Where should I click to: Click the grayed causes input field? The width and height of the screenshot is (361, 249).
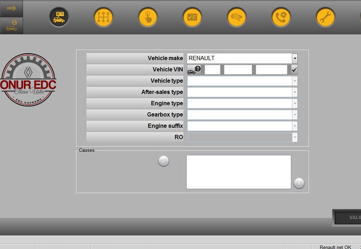pos(125,161)
